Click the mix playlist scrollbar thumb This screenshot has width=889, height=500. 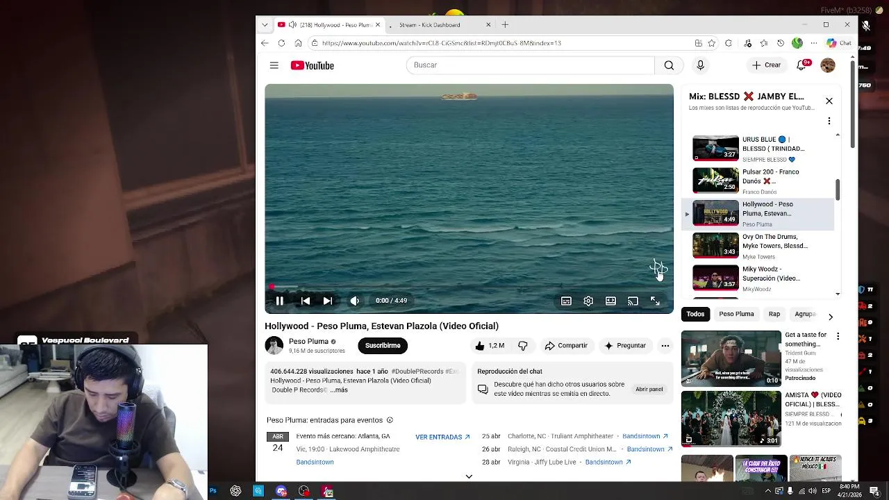pyautogui.click(x=838, y=190)
